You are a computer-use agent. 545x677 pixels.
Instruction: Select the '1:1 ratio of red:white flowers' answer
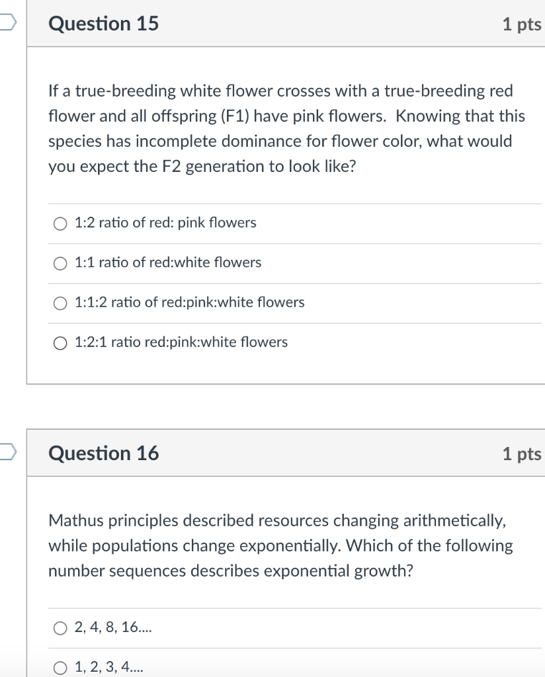(59, 263)
